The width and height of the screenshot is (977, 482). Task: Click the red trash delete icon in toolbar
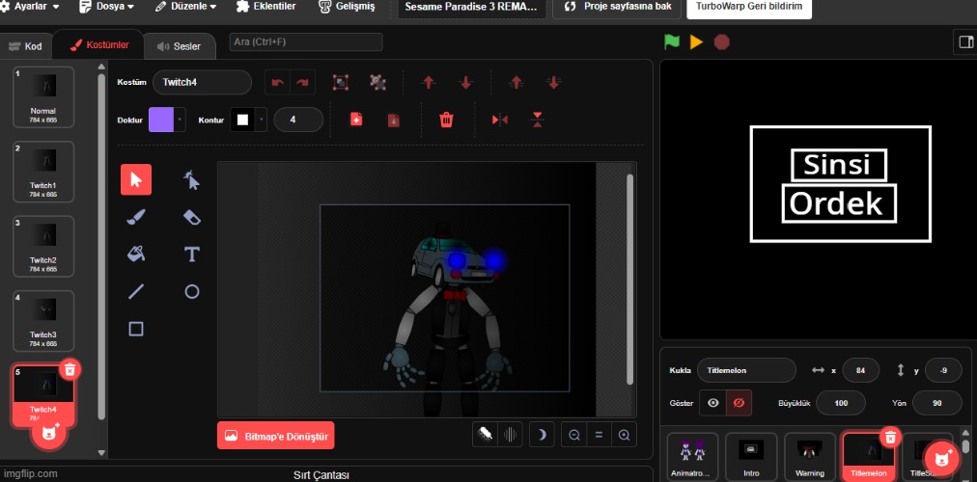click(446, 120)
